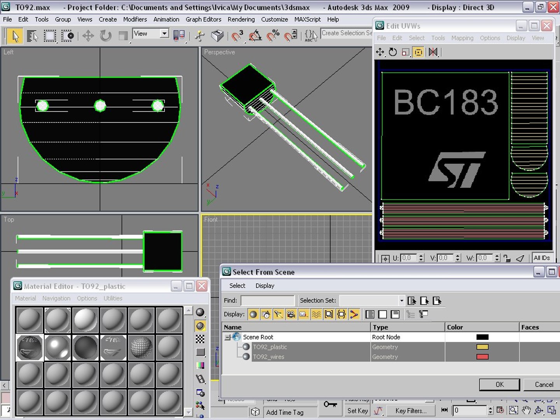This screenshot has width=560, height=420.
Task: Pick the Rotate tool in Edit UVWs toolbar
Action: (393, 52)
